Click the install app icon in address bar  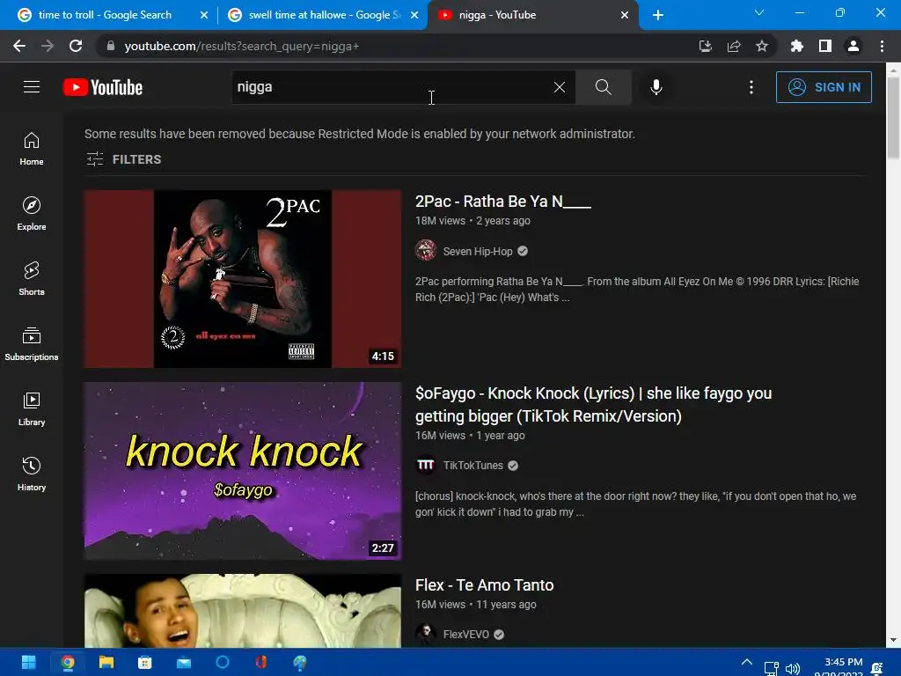[706, 46]
